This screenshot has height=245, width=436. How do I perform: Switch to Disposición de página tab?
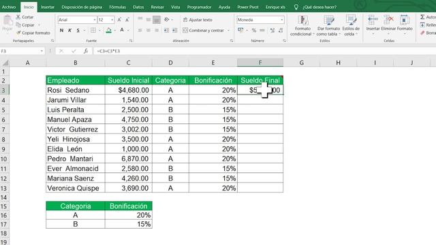point(82,7)
